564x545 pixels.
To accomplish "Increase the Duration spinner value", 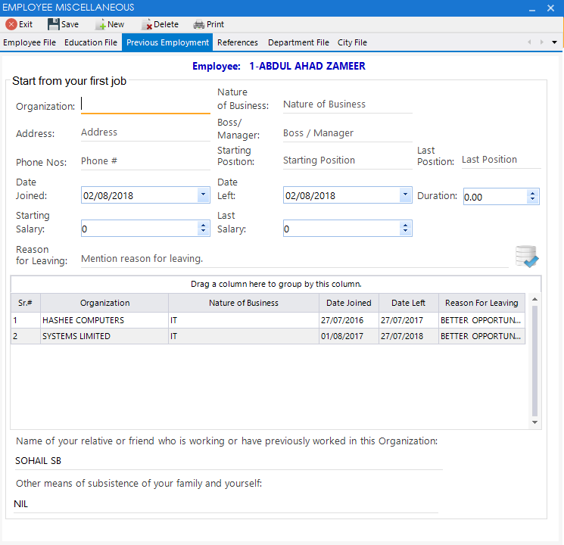I will point(534,193).
